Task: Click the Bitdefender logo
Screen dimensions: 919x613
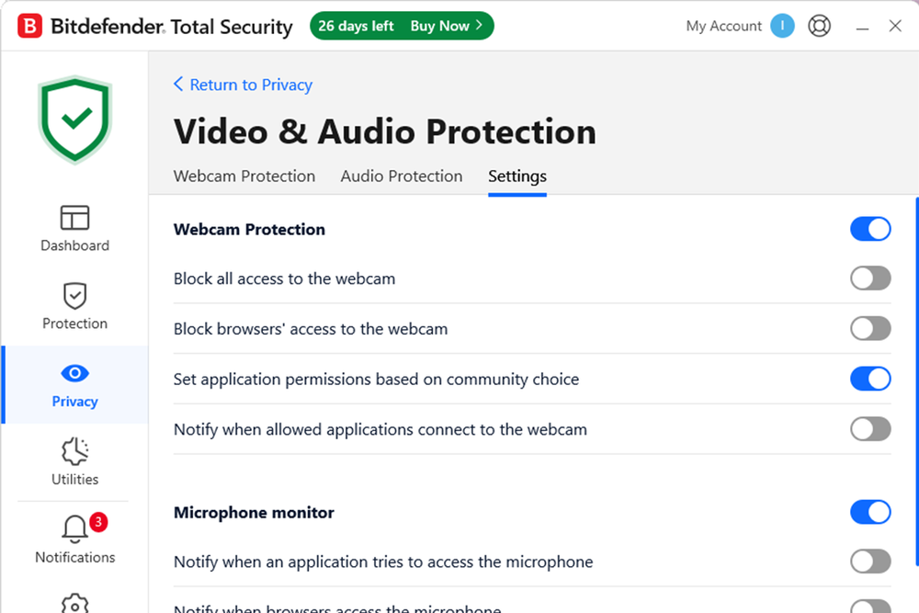Action: point(28,26)
